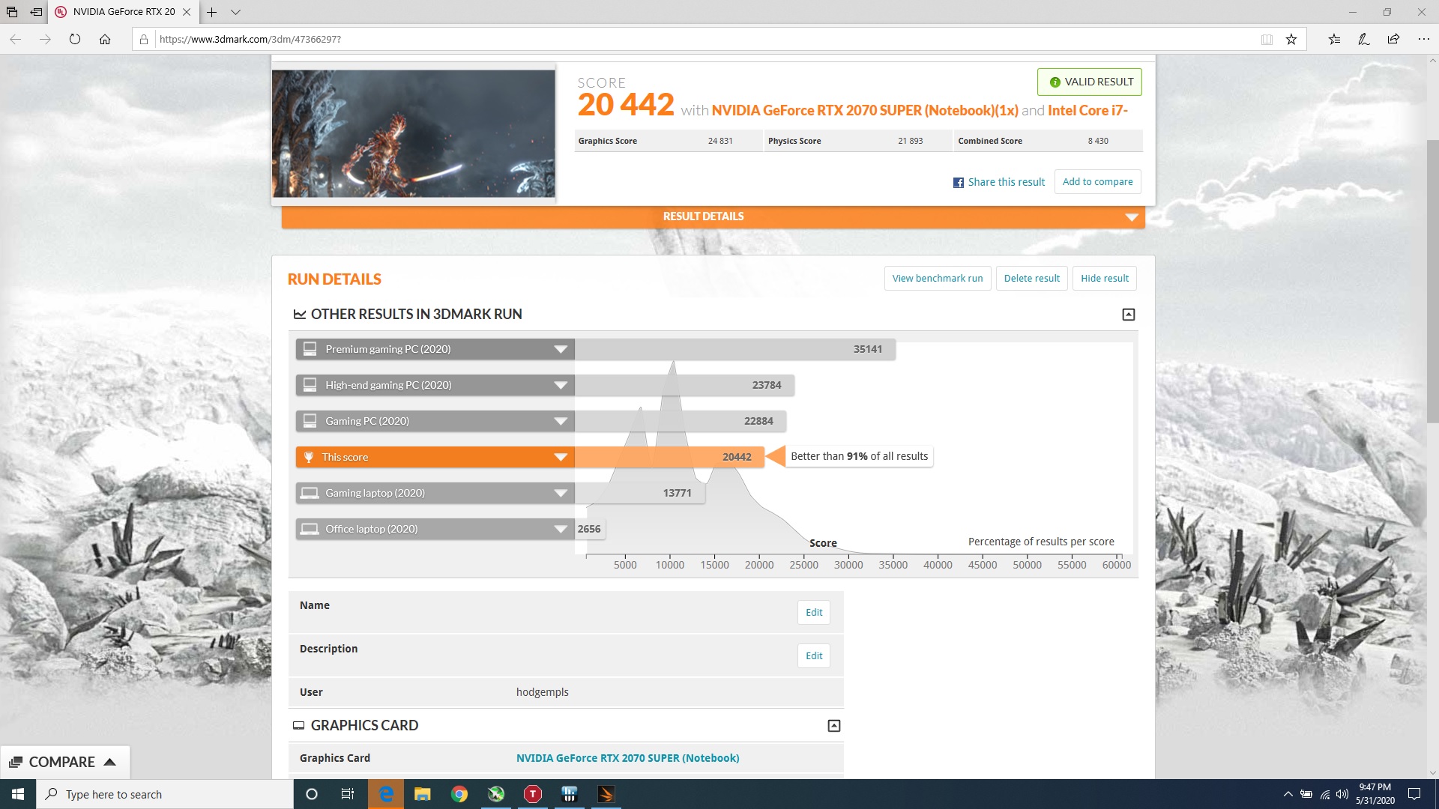Show tabs you've set aside icon

(x=12, y=12)
